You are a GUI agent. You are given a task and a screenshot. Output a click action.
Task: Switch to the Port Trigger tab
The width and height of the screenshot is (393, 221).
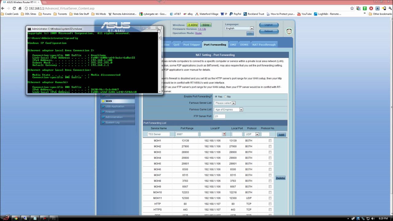[x=192, y=45]
